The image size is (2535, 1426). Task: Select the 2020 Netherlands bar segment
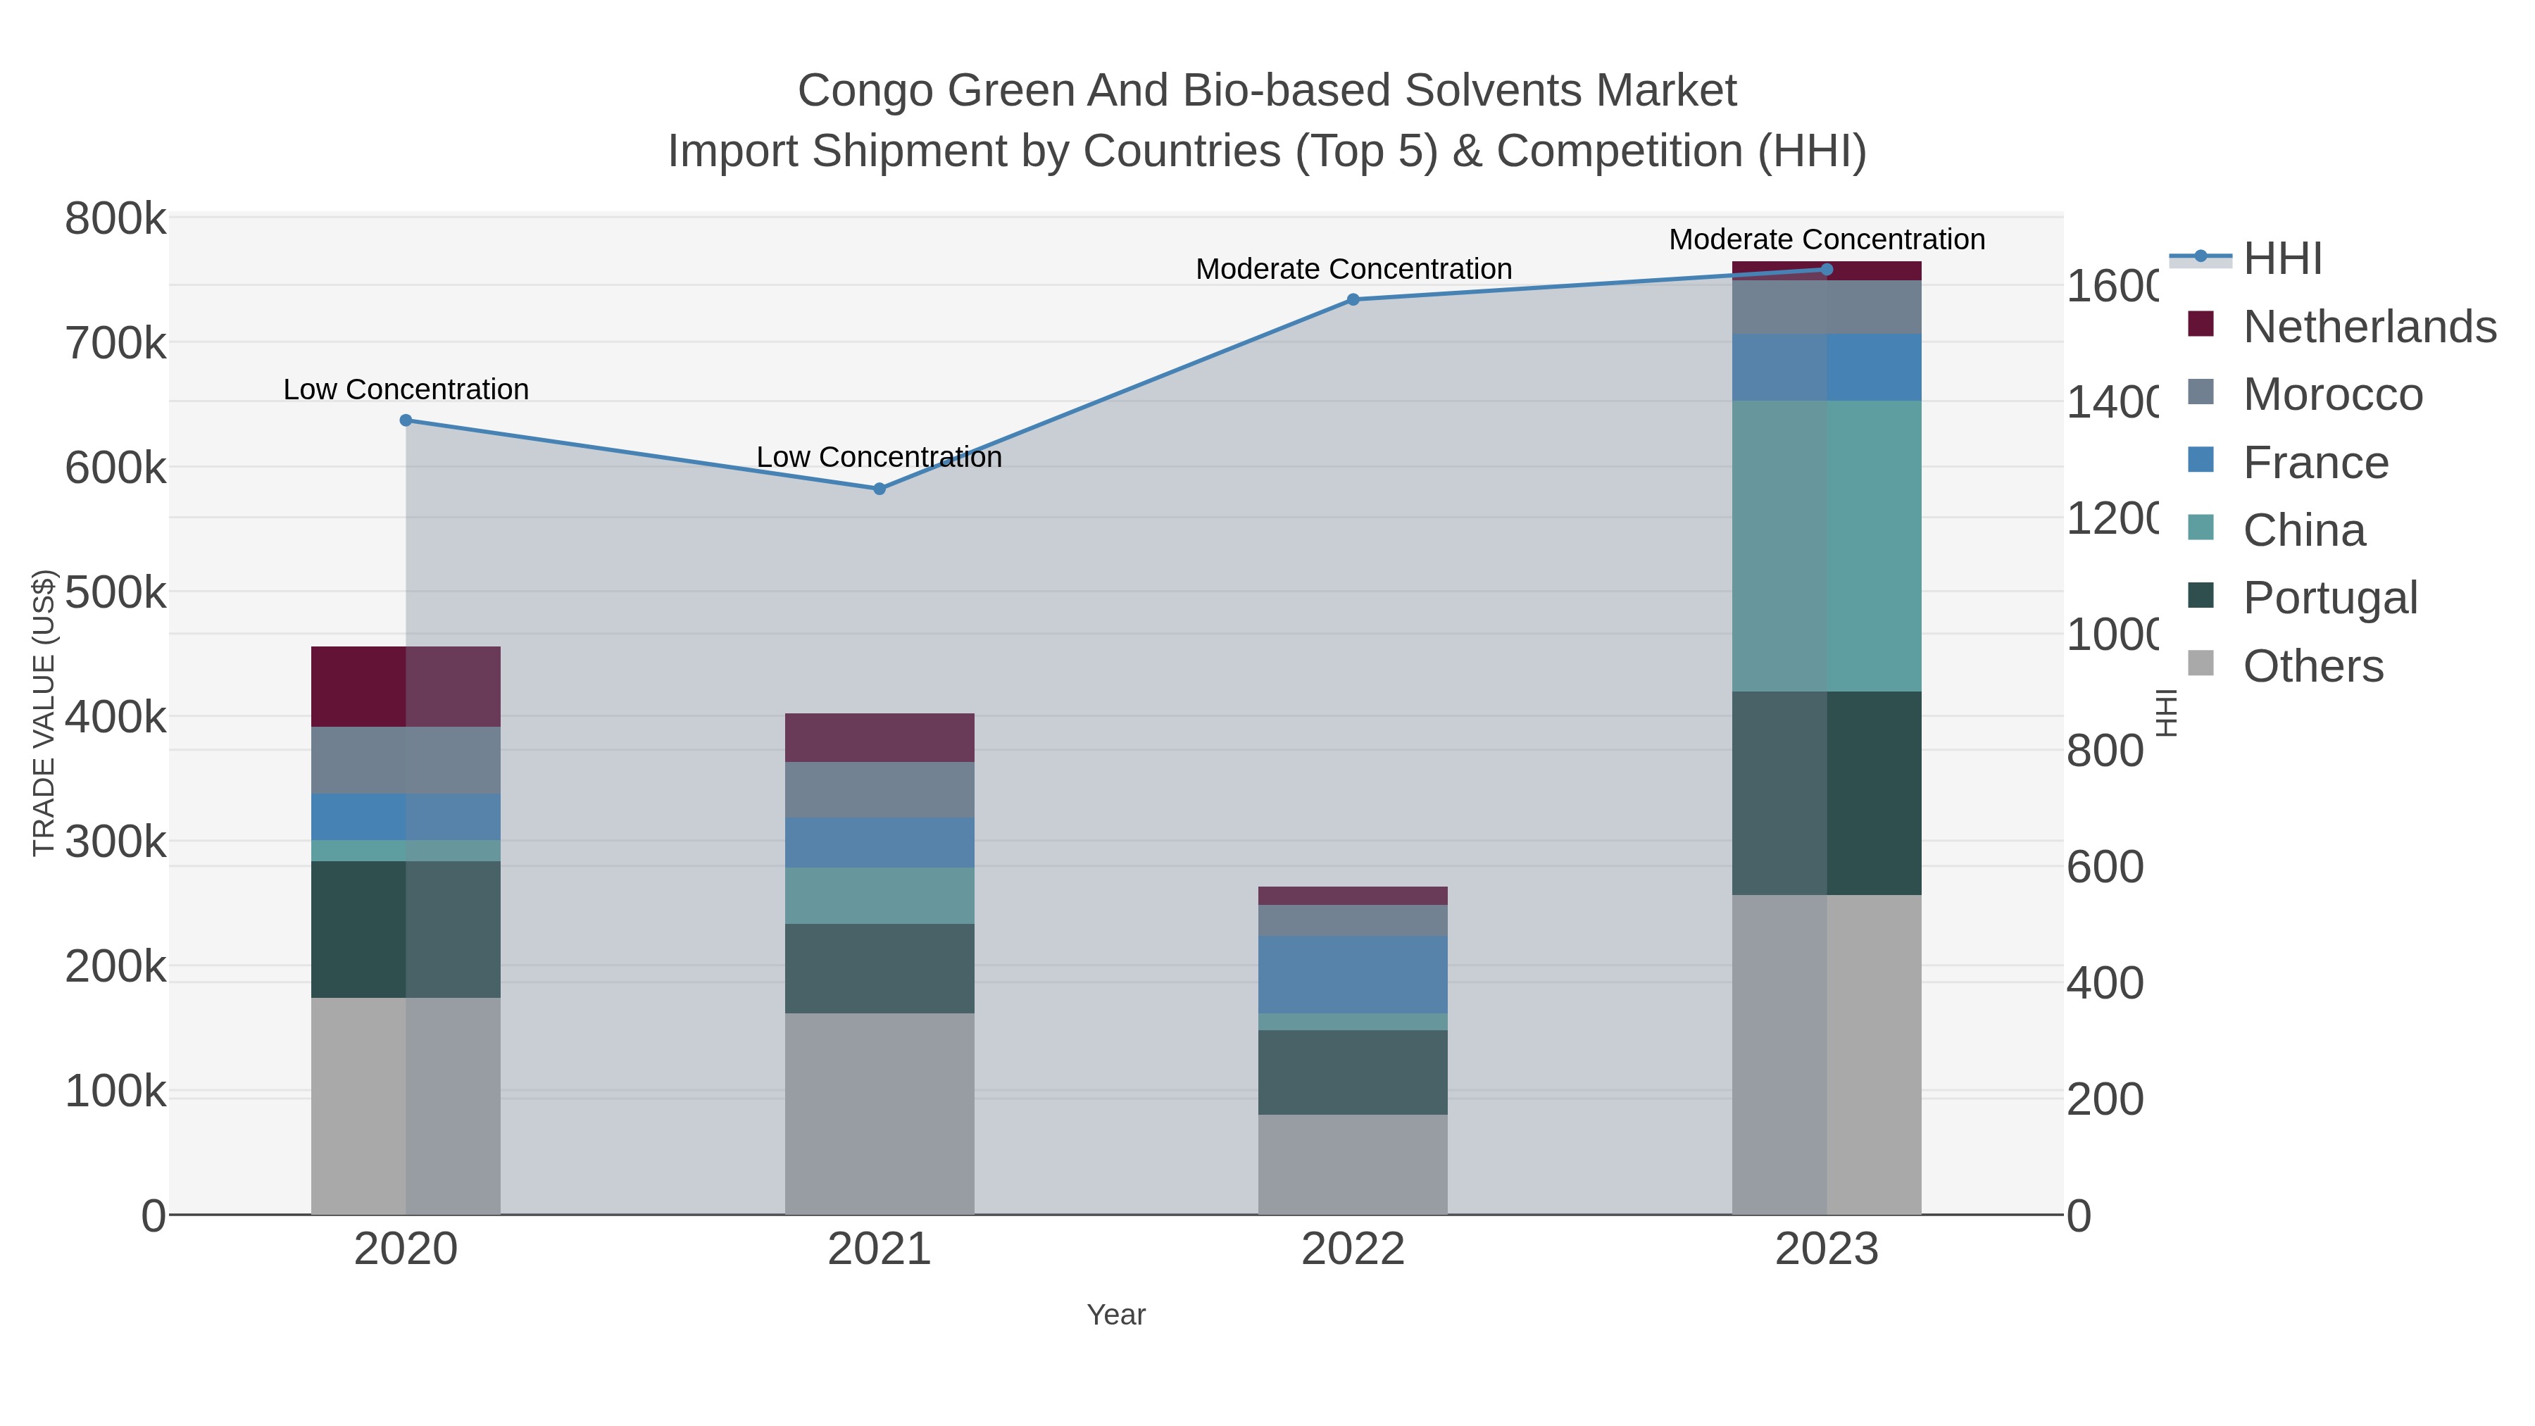(406, 687)
